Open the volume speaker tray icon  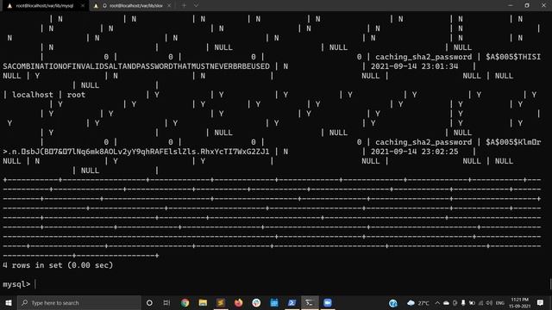tap(489, 302)
